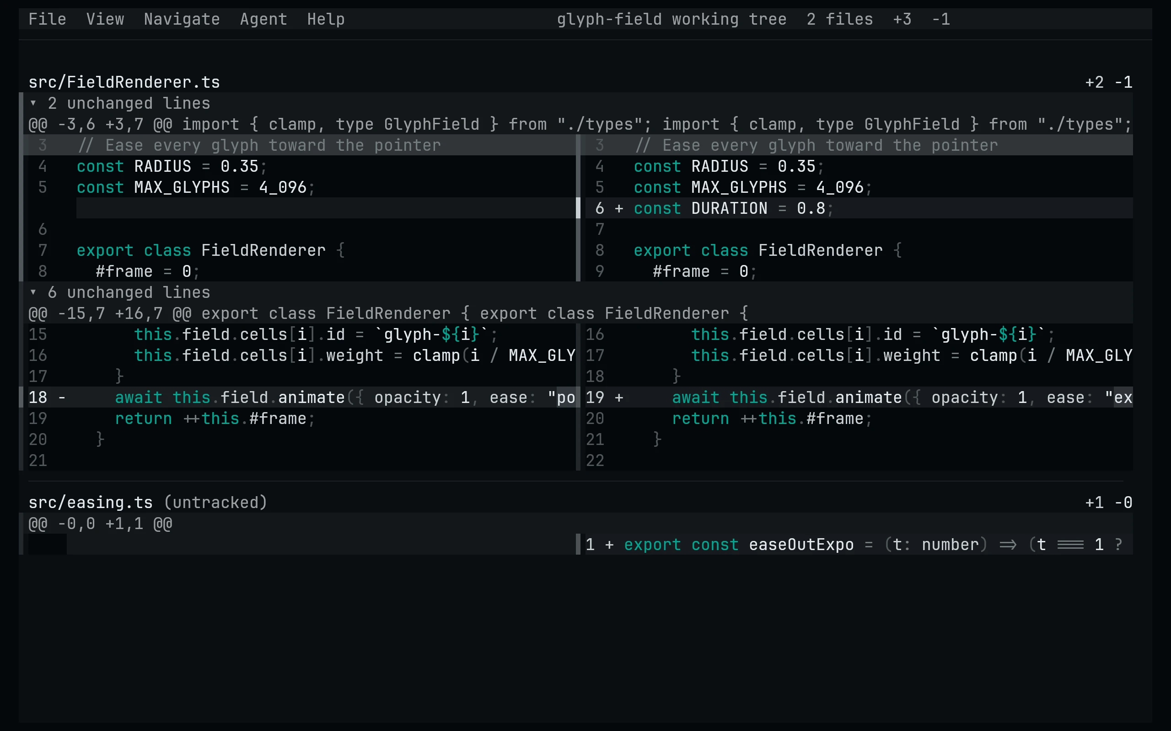Viewport: 1171px width, 731px height.
Task: Click the change marker bar beside line 6 addition
Action: pyautogui.click(x=578, y=208)
